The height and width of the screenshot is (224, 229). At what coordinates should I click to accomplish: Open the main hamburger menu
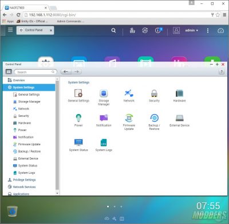pyautogui.click(x=10, y=30)
